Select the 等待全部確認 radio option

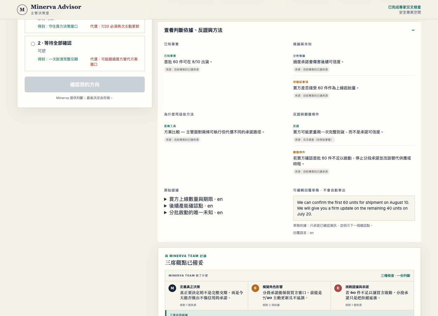(x=33, y=44)
